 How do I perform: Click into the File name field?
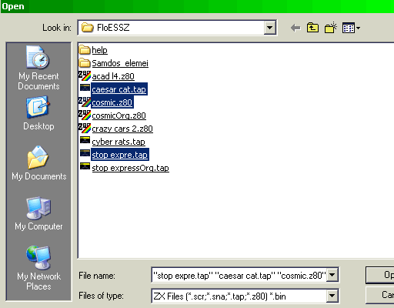click(x=239, y=275)
